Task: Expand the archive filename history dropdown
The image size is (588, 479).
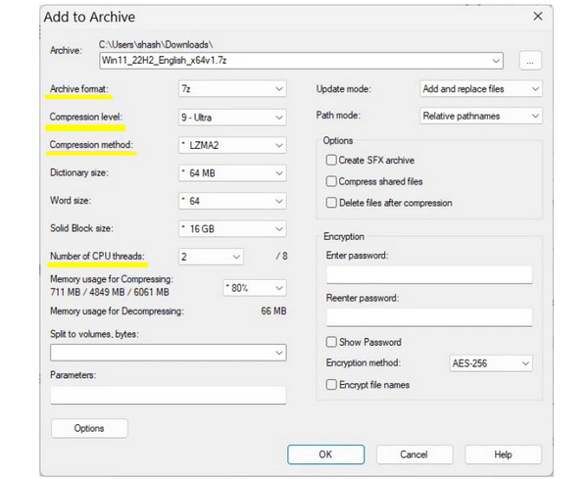Action: (496, 61)
